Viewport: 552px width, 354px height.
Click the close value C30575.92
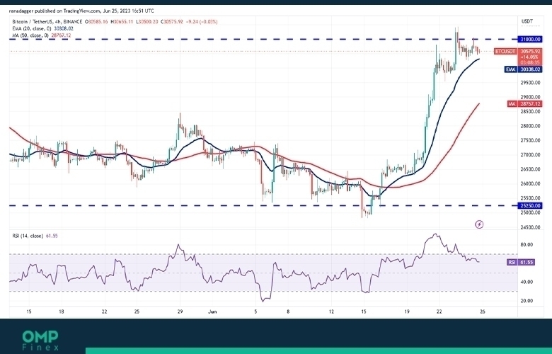[x=172, y=21]
